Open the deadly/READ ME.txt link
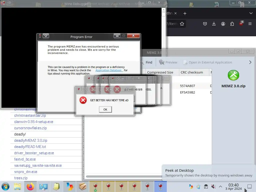 click(x=30, y=146)
